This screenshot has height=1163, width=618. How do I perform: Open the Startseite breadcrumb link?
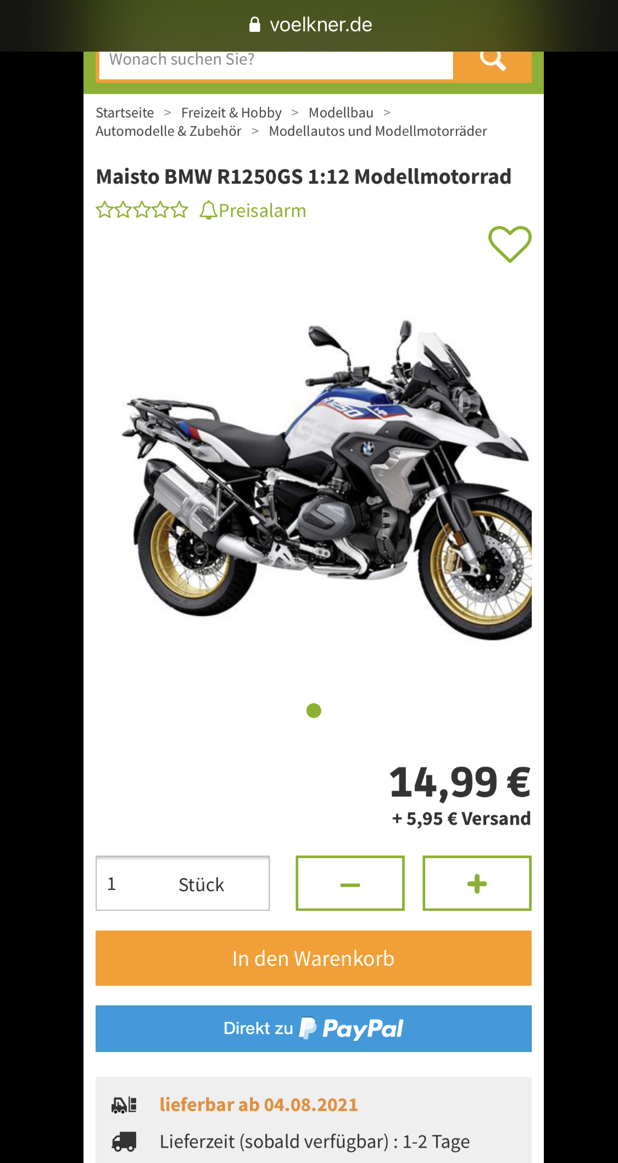pos(125,113)
